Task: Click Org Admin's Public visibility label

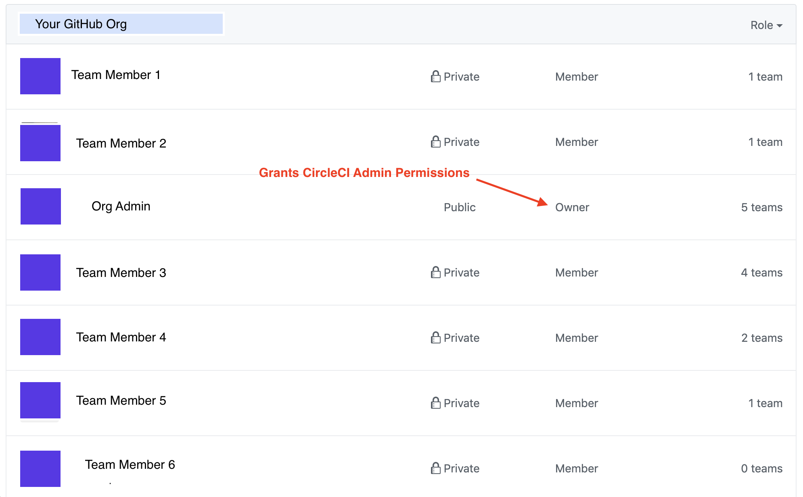Action: click(459, 207)
